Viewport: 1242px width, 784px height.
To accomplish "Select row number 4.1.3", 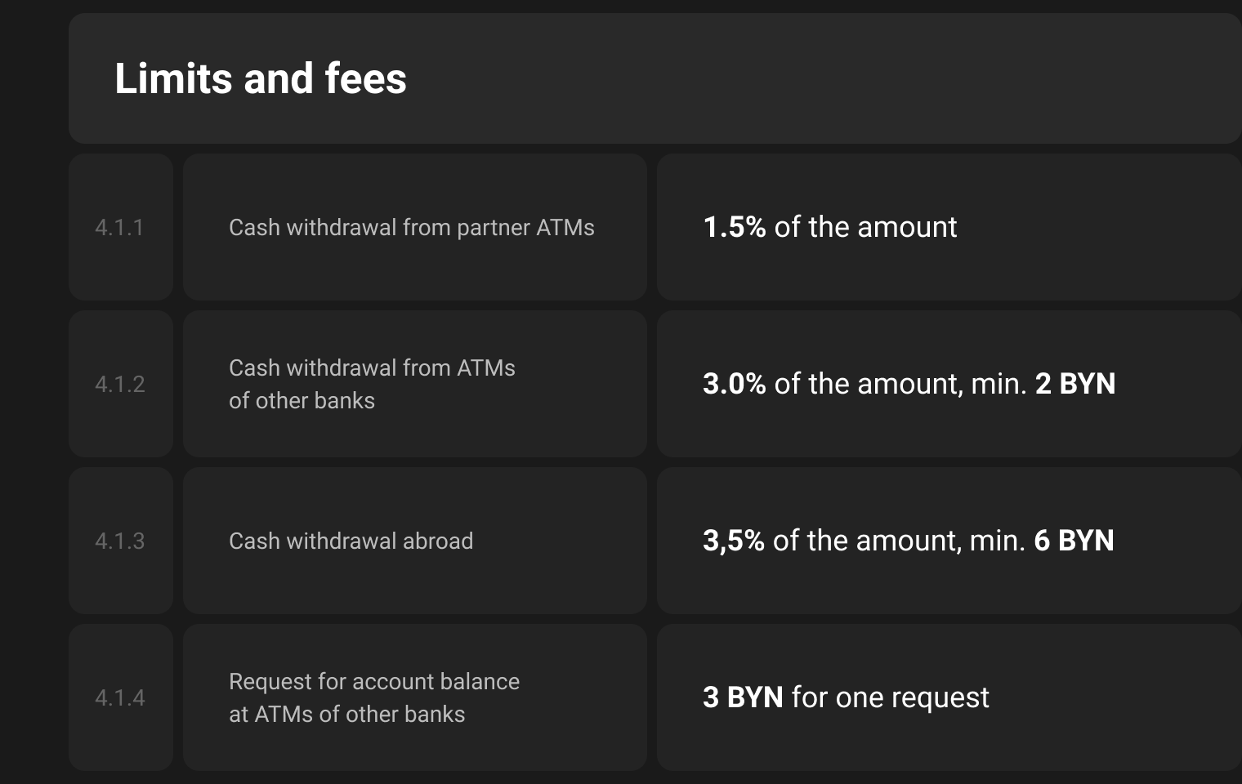I will point(120,541).
